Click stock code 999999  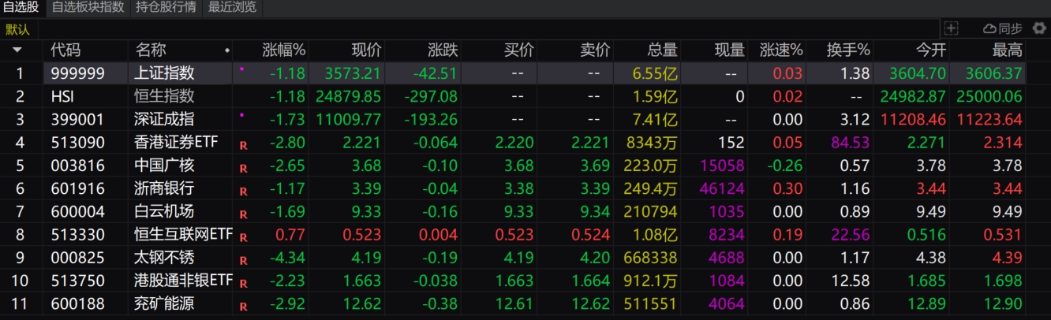(x=77, y=74)
